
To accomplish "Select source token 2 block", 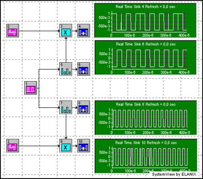I will point(13,146).
